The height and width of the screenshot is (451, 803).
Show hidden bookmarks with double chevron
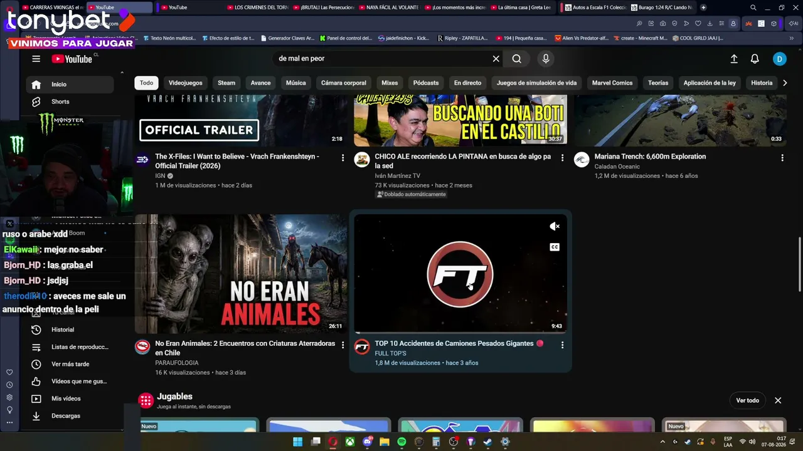(792, 38)
